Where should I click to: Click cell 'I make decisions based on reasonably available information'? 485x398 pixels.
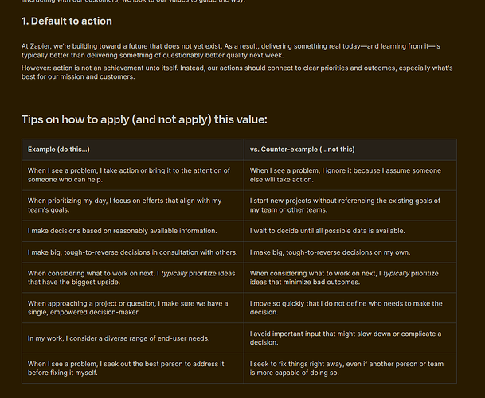[x=133, y=231]
